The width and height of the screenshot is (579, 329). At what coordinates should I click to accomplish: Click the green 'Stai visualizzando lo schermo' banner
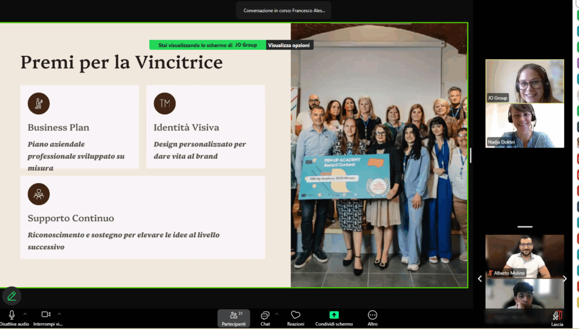coord(207,45)
